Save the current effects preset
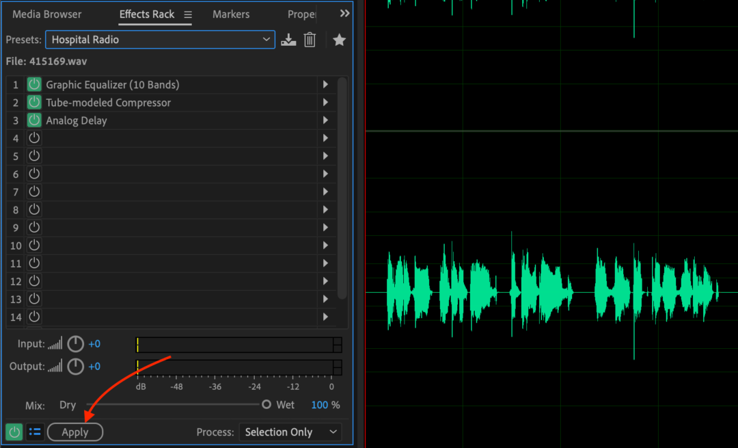738x448 pixels. 288,40
